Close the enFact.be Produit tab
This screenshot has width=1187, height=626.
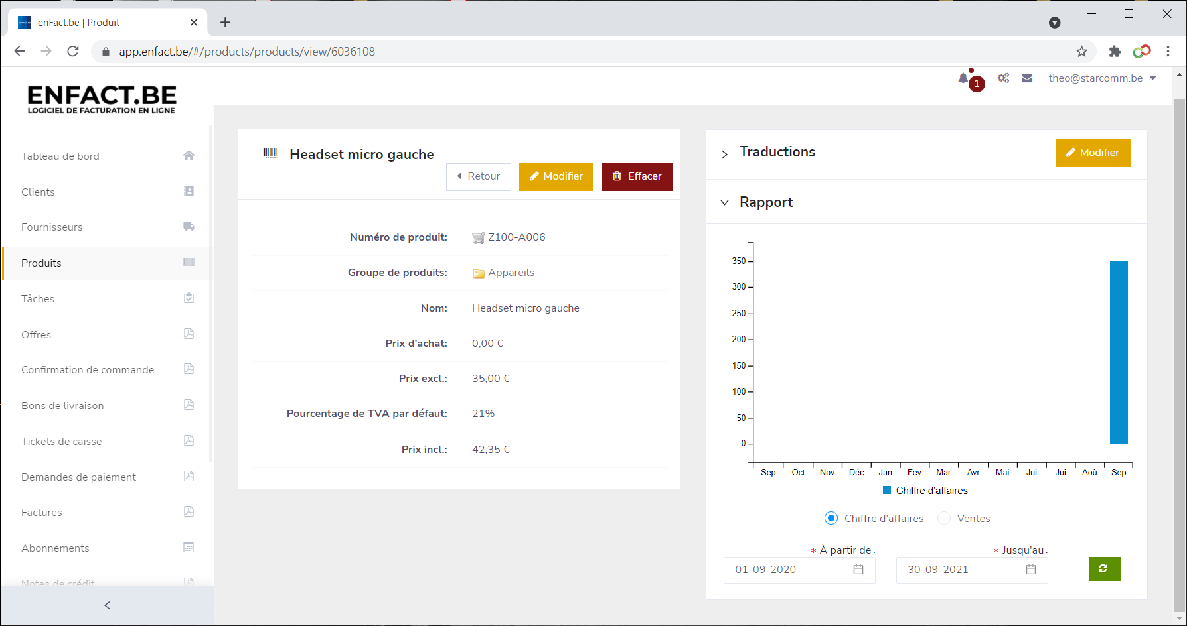[x=194, y=22]
